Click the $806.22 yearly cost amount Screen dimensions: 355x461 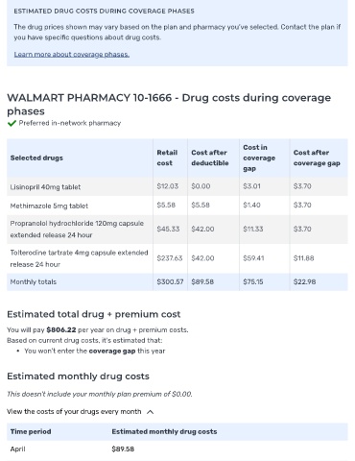[61, 330]
